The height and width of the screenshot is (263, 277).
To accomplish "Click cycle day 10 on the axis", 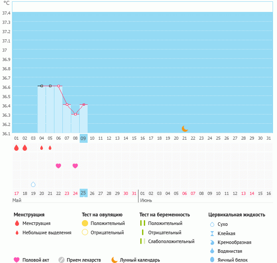I will (92, 138).
